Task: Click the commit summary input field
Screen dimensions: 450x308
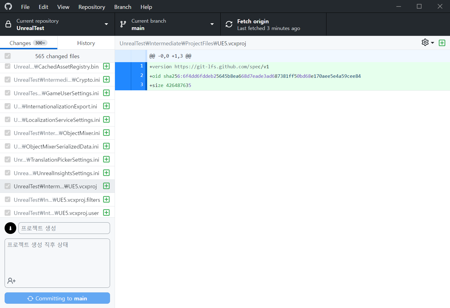Action: coord(64,228)
